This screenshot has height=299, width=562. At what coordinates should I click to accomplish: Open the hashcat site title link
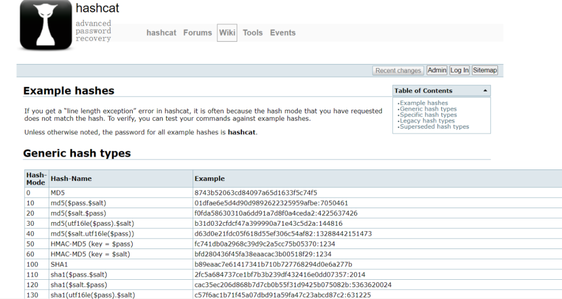pos(97,8)
